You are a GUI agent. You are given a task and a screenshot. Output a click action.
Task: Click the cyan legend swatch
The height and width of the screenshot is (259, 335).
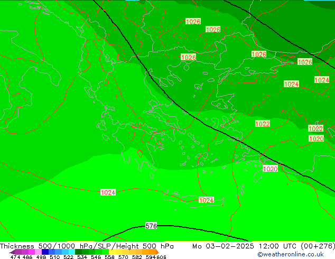pos(71,252)
